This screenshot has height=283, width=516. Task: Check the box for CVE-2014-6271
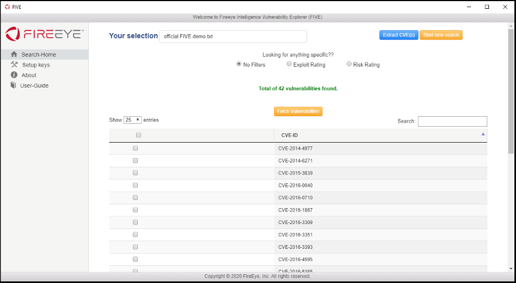(x=135, y=161)
